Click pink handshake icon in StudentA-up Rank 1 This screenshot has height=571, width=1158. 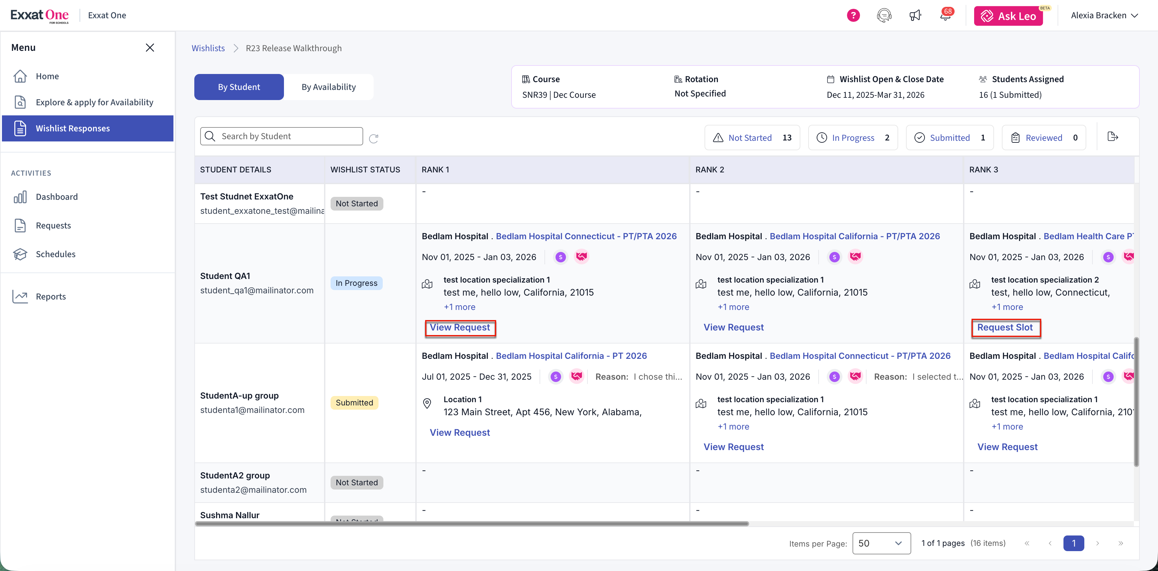pyautogui.click(x=576, y=376)
